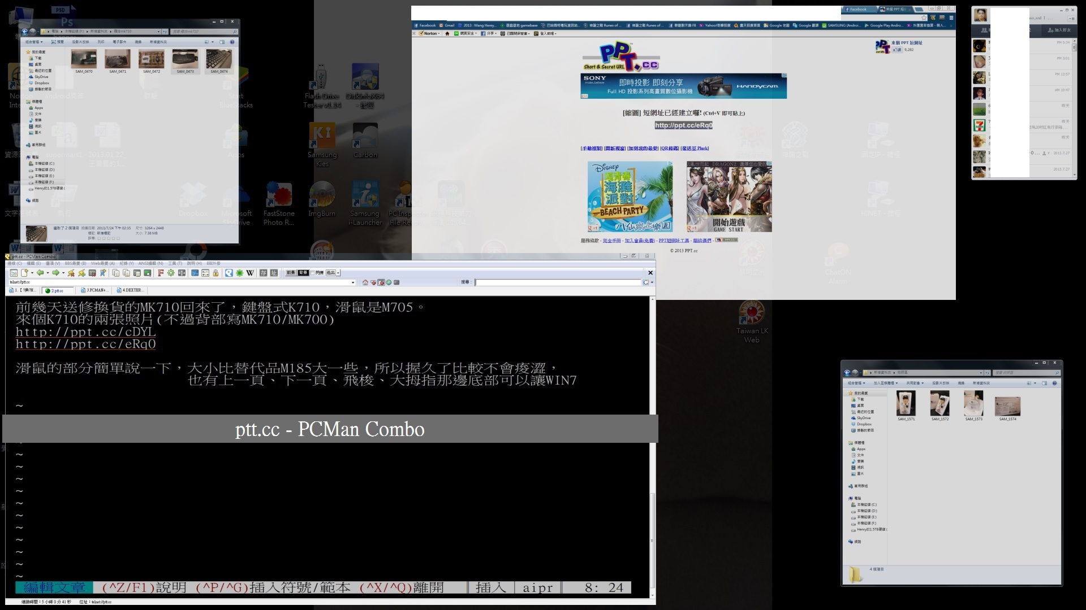The image size is (1086, 610).
Task: Click the ImgBurn desktop shortcut
Action: tap(322, 199)
